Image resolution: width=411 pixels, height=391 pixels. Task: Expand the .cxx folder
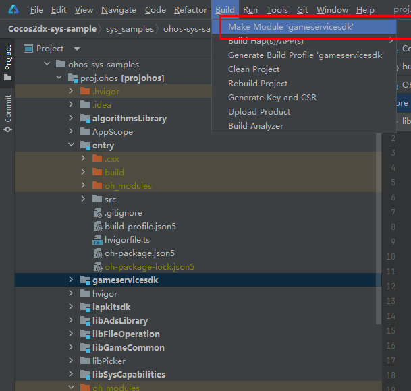pyautogui.click(x=83, y=158)
